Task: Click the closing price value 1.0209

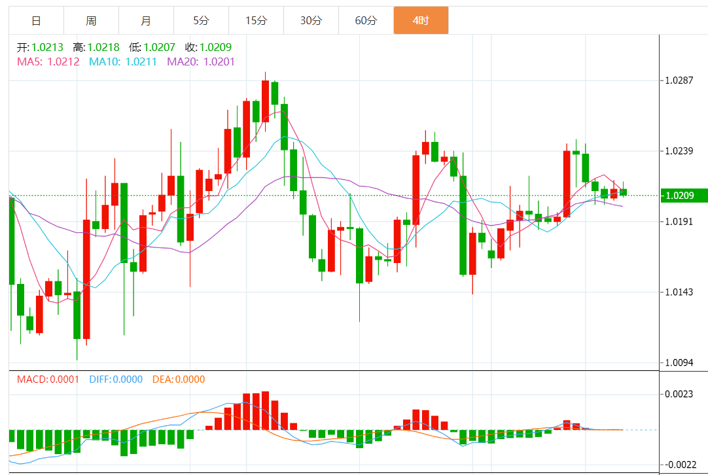Action: click(215, 47)
